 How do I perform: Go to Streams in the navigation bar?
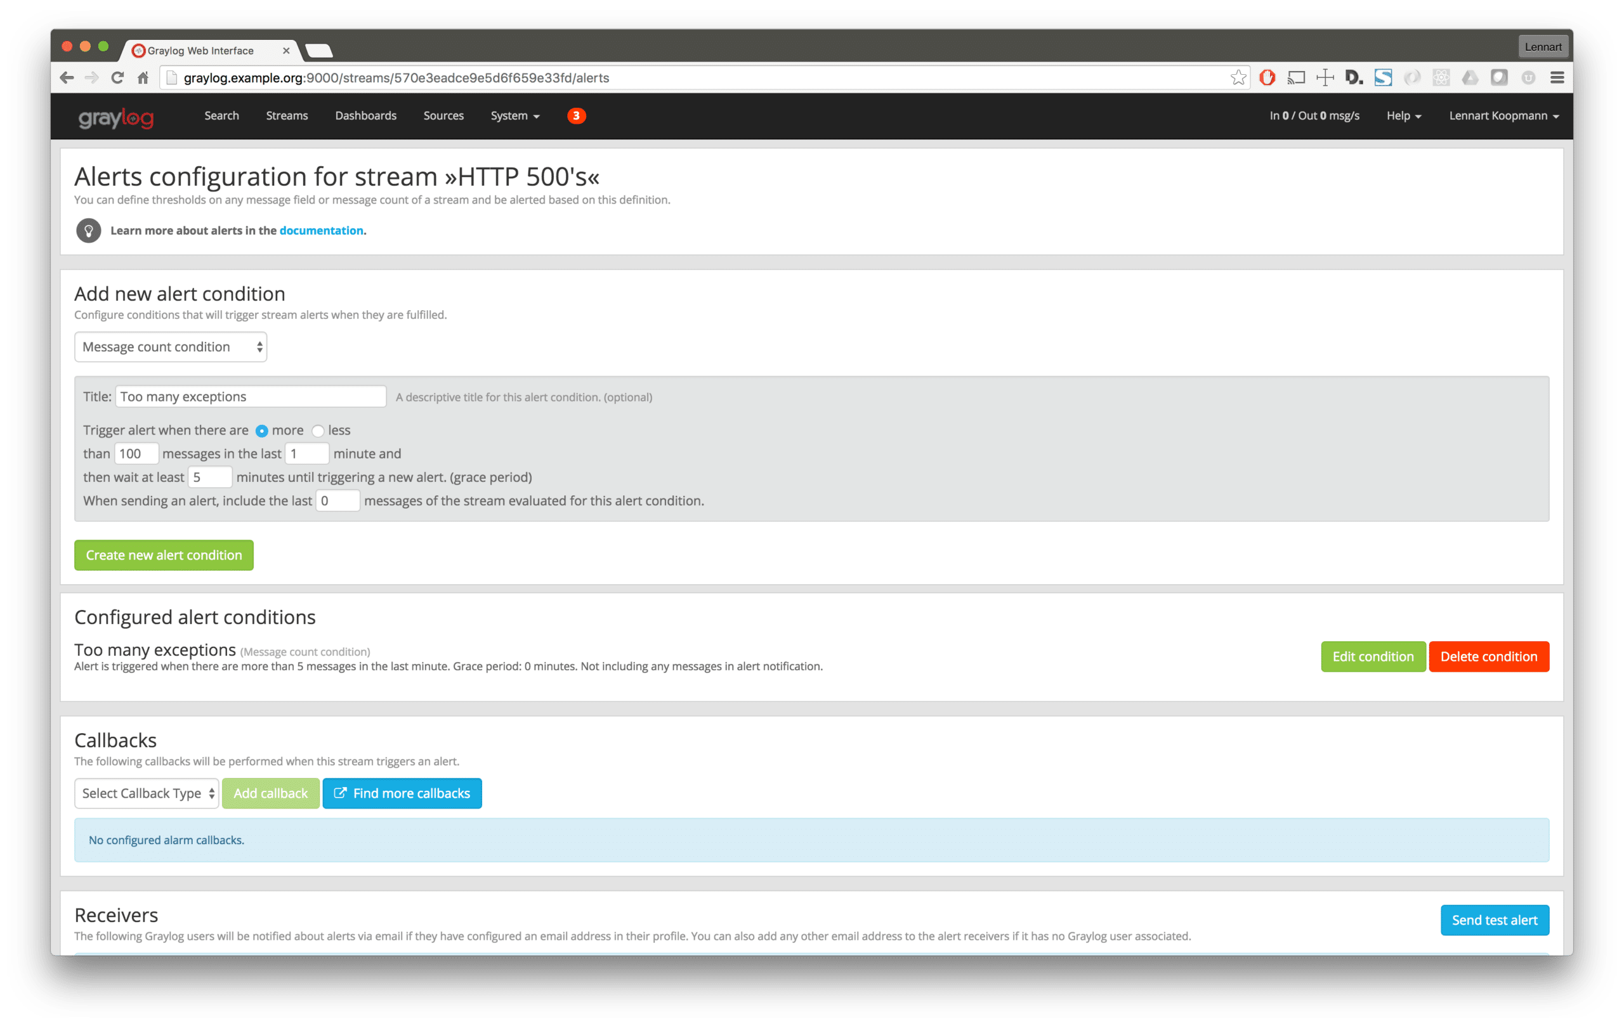click(287, 116)
